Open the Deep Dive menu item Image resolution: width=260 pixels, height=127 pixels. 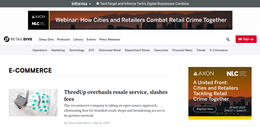[x=46, y=39]
